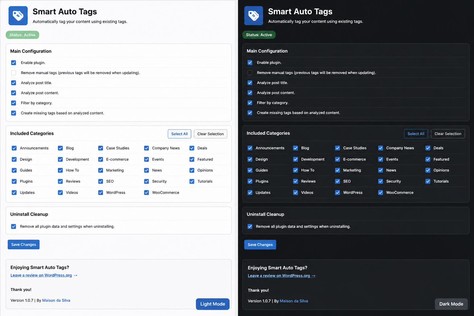Image resolution: width=474 pixels, height=316 pixels.
Task: Uncheck News category in light panel
Action: pos(147,170)
